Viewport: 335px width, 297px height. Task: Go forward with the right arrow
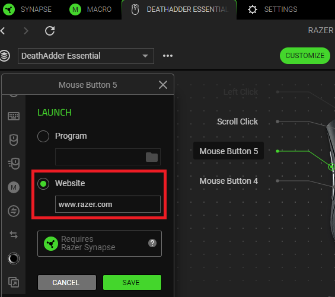(26, 31)
